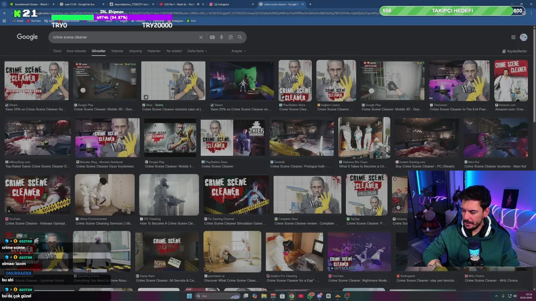This screenshot has width=536, height=301.
Task: Open the Alabama Bio Clean hazmat workers thumbnail
Action: pyautogui.click(x=364, y=137)
